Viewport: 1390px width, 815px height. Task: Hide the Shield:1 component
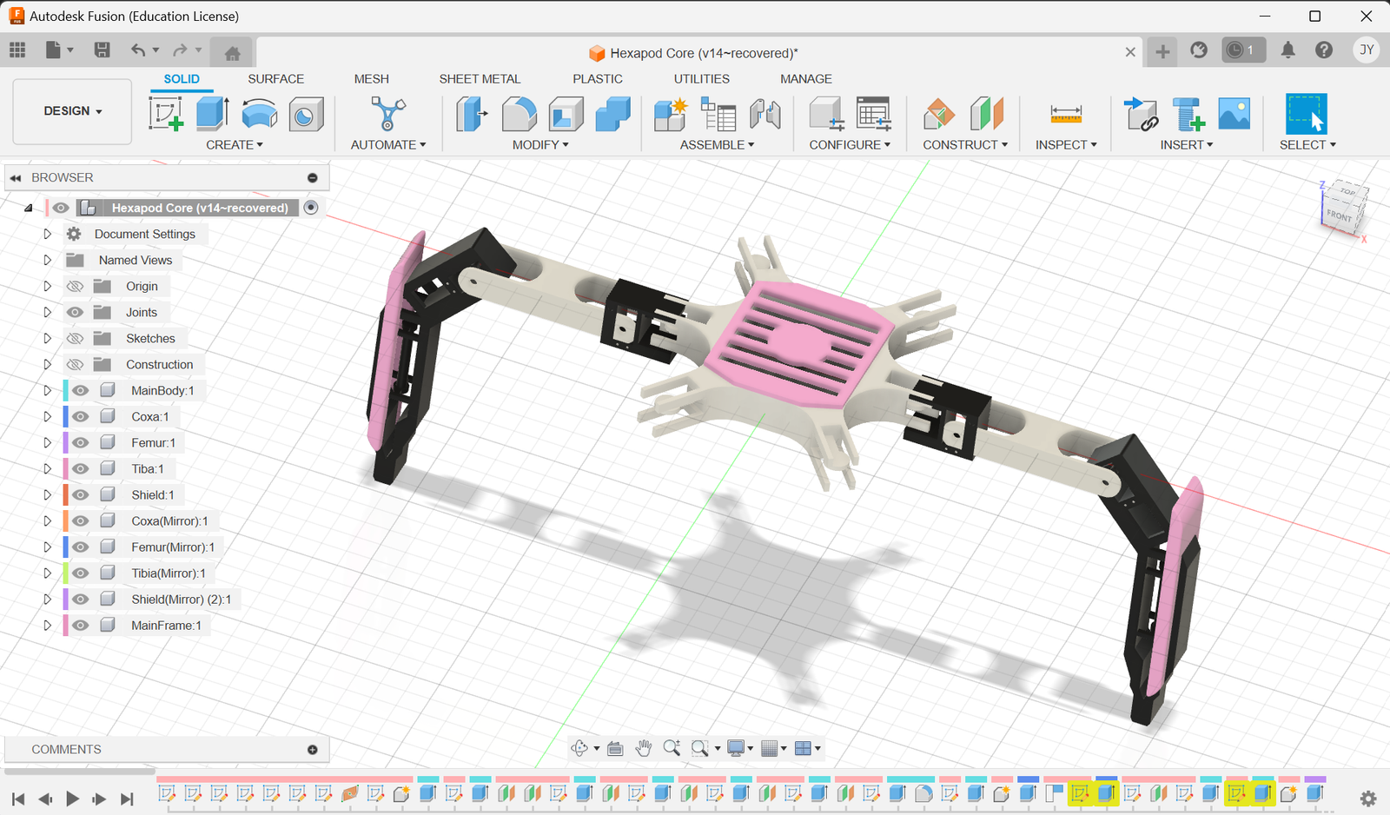[x=79, y=494]
